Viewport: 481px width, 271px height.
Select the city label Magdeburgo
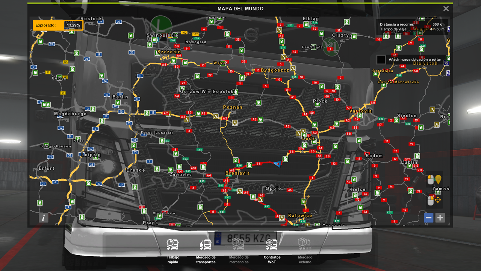pyautogui.click(x=70, y=114)
